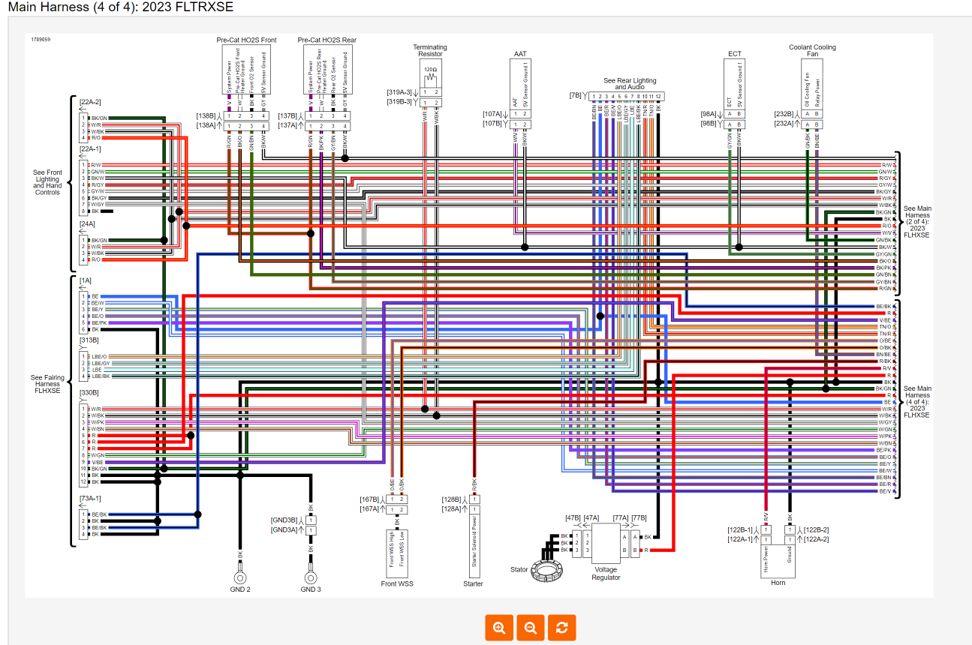Screen dimensions: 972x645
Task: Click the See Rear Lighting and Audio reference
Action: [630, 84]
